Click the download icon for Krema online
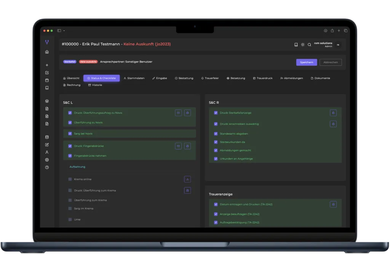390x254 pixels. click(x=187, y=179)
